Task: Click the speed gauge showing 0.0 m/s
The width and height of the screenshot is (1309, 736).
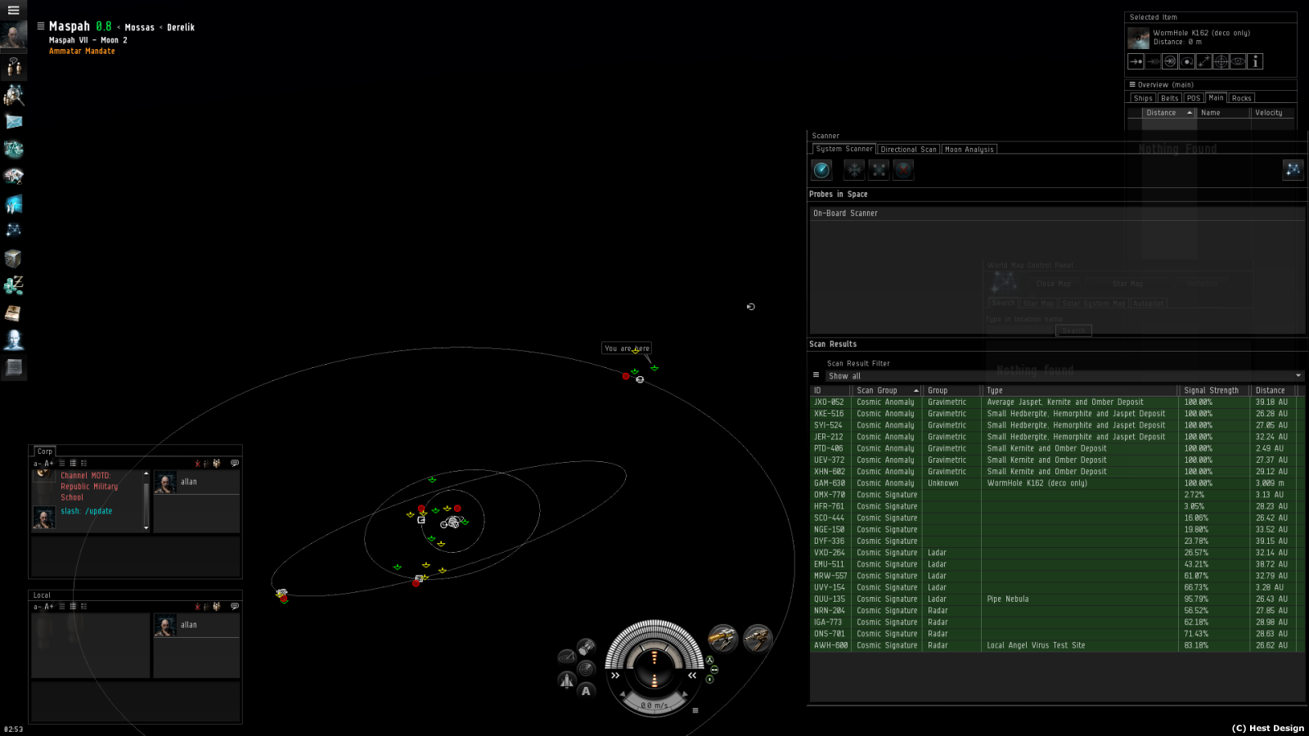Action: [x=654, y=705]
